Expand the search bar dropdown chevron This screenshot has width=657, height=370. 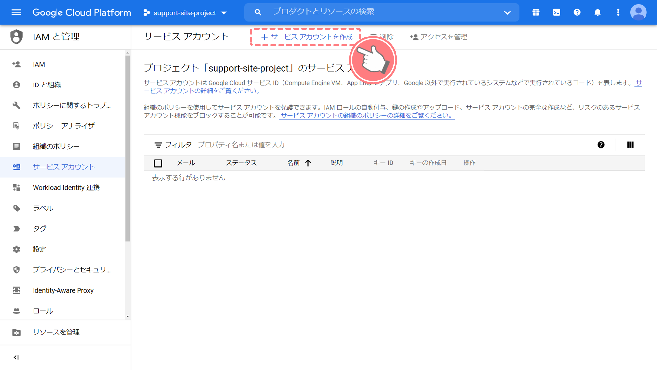pos(507,12)
